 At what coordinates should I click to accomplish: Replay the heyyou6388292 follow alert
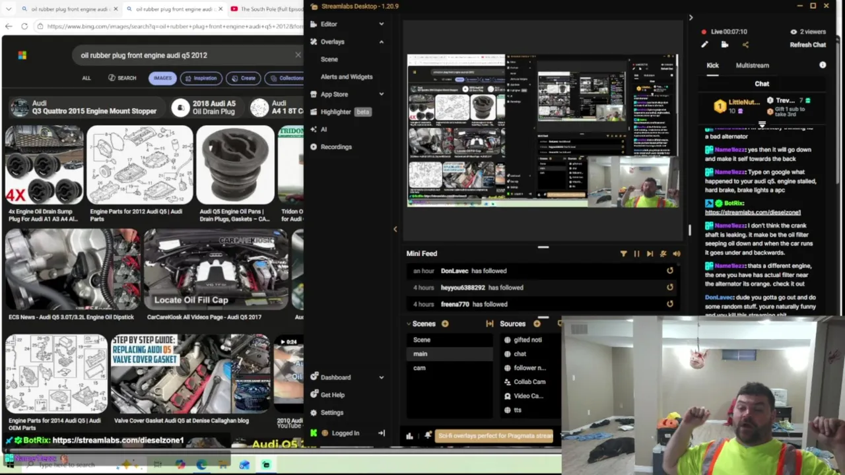click(670, 288)
